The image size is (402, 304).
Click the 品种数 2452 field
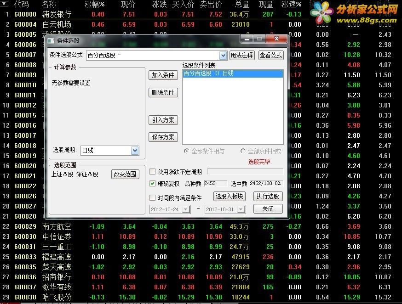[215, 183]
